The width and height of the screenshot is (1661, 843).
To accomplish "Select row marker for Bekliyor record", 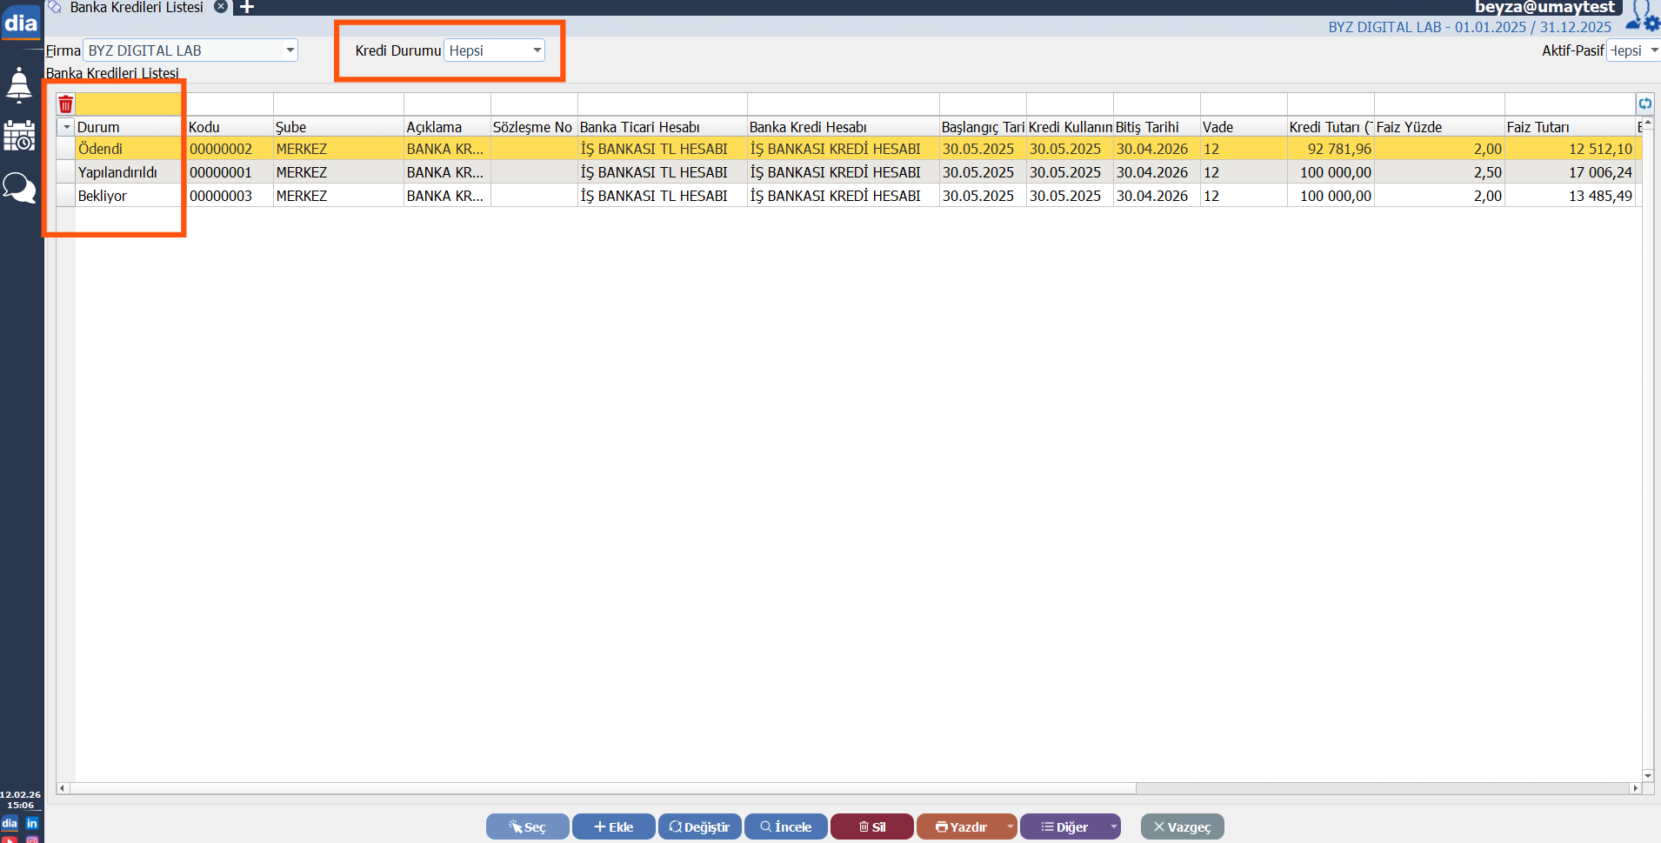I will (66, 196).
